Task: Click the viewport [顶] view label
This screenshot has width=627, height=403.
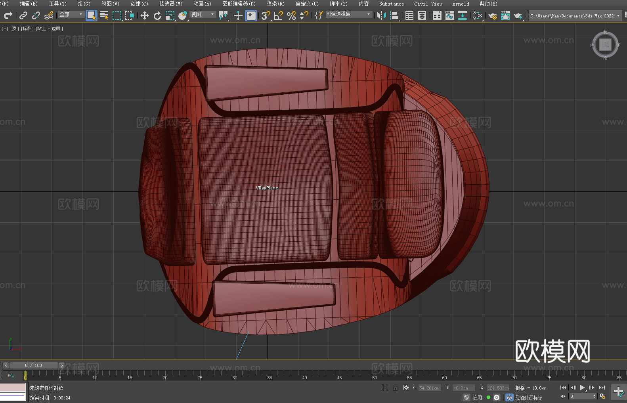Action: (15, 29)
